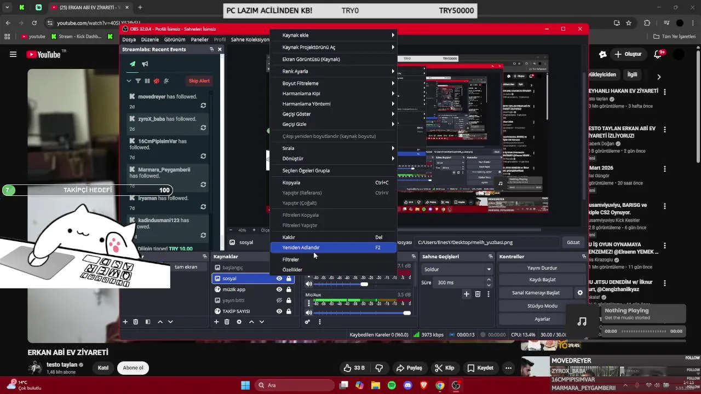Hide the müzik app source
This screenshot has height=394, width=701.
point(279,289)
